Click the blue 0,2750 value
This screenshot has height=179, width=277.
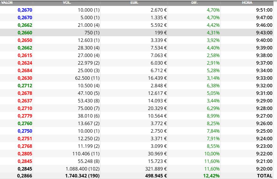coord(25,131)
